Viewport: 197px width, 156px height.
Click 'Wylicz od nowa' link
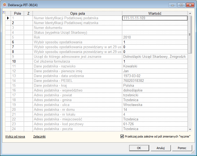tap(15, 136)
